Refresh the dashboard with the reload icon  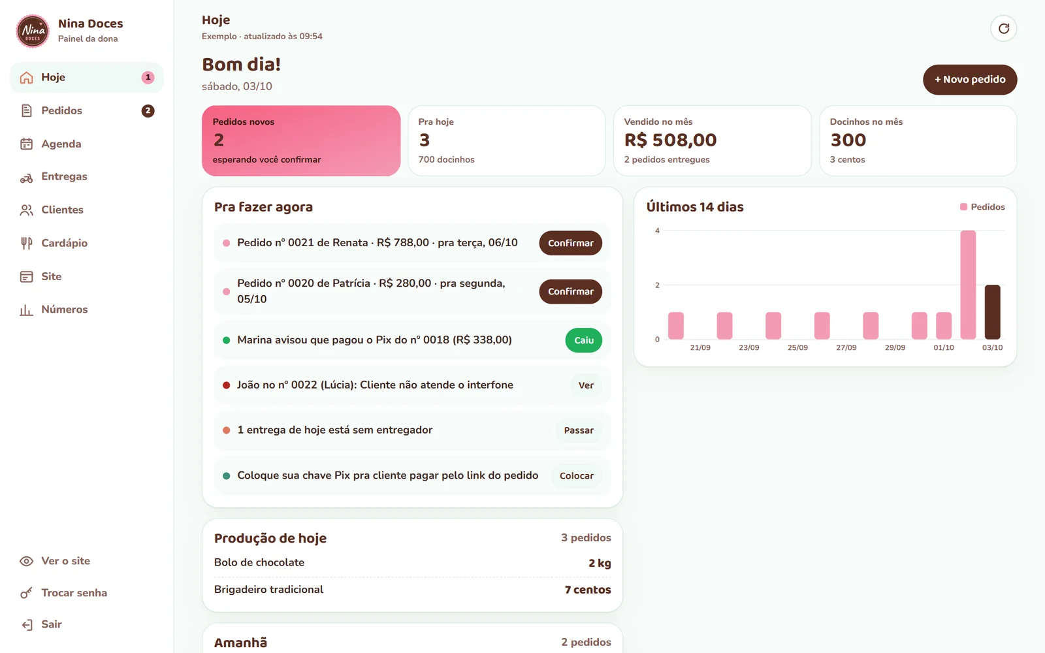pos(1004,29)
